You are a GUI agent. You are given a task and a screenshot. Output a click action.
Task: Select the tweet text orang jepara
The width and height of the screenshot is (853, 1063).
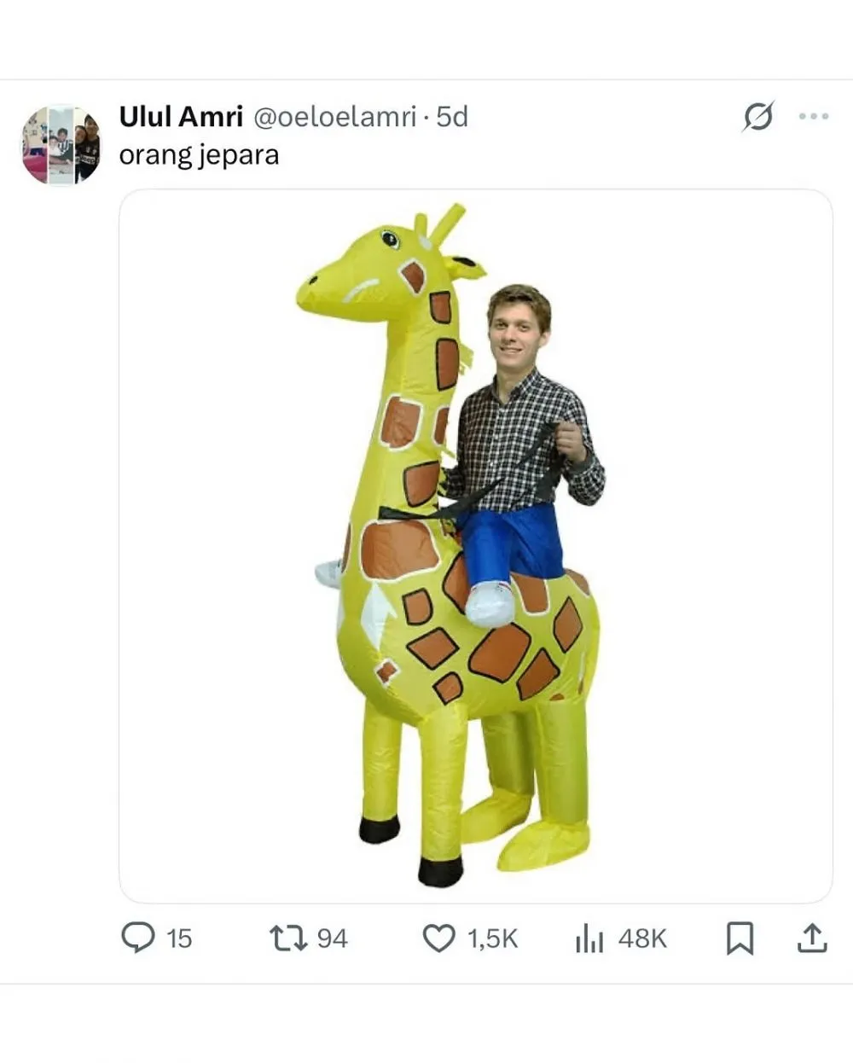[x=198, y=154]
